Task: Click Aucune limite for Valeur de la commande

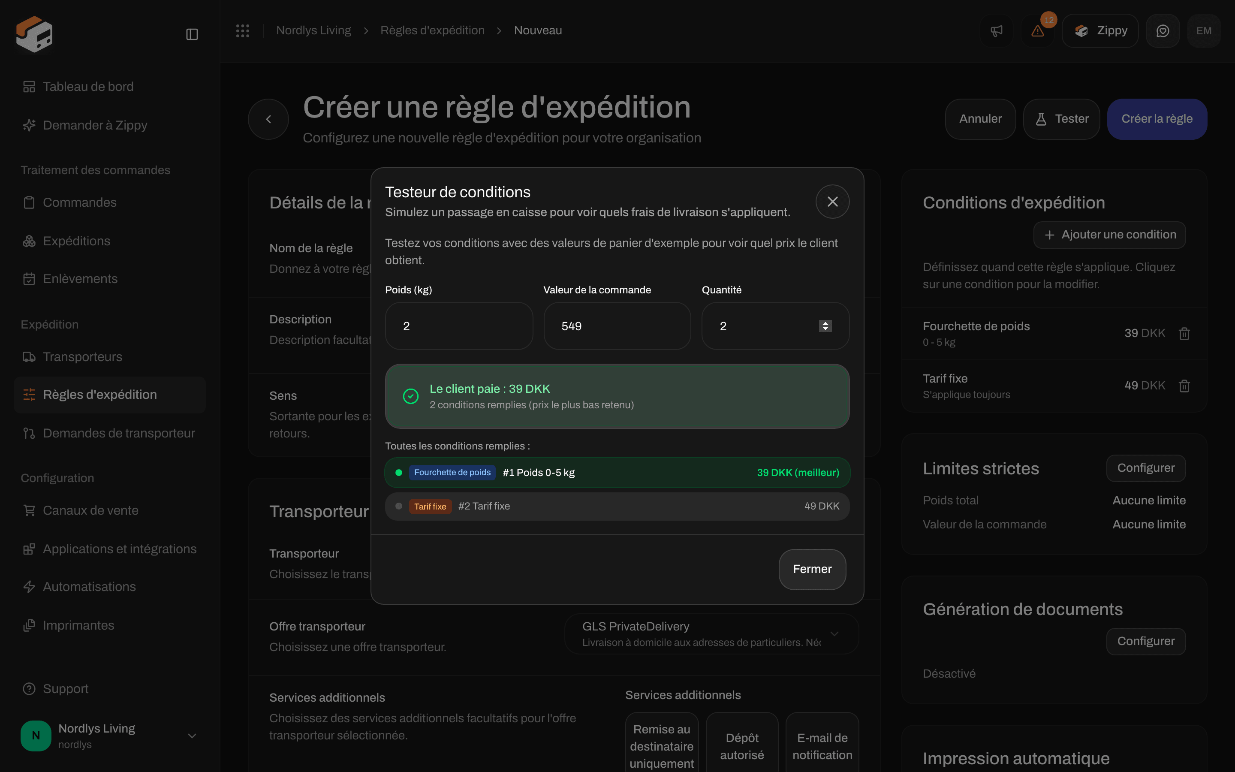Action: click(1149, 525)
